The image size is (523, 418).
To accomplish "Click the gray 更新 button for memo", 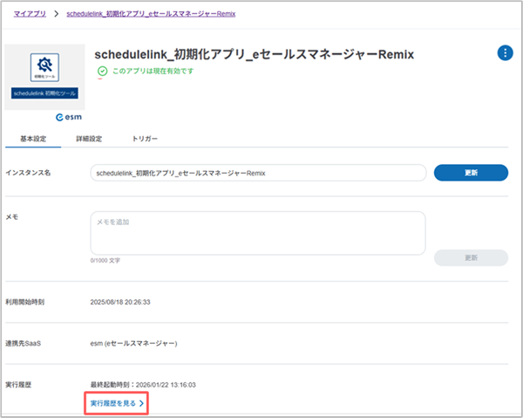I will [471, 258].
